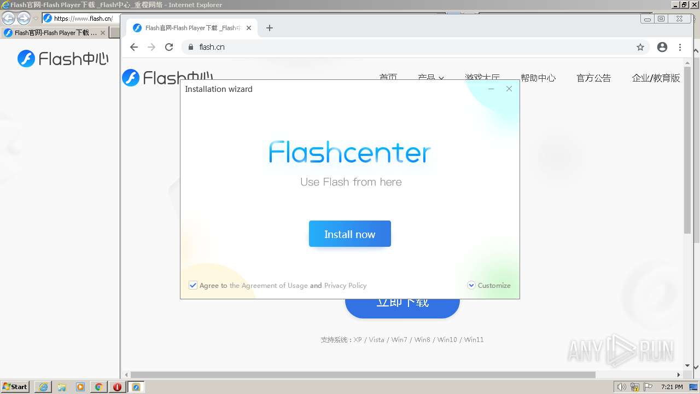
Task: Click the Internet Explorer address bar URL
Action: coord(83,19)
